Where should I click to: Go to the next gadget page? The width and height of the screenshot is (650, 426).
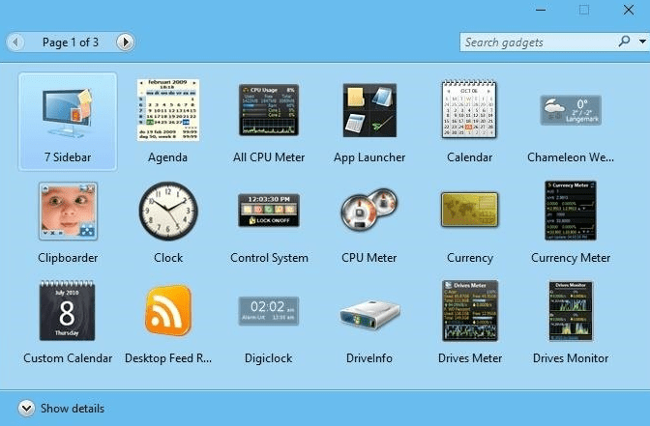click(125, 43)
